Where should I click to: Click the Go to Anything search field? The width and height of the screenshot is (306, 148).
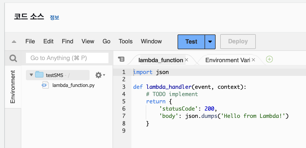[67, 58]
